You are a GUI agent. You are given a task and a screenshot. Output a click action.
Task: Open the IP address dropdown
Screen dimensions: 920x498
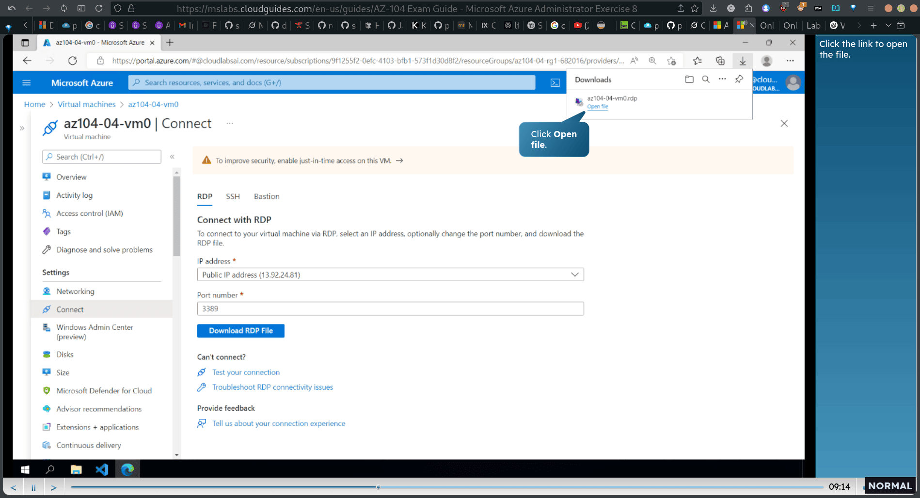coord(390,274)
